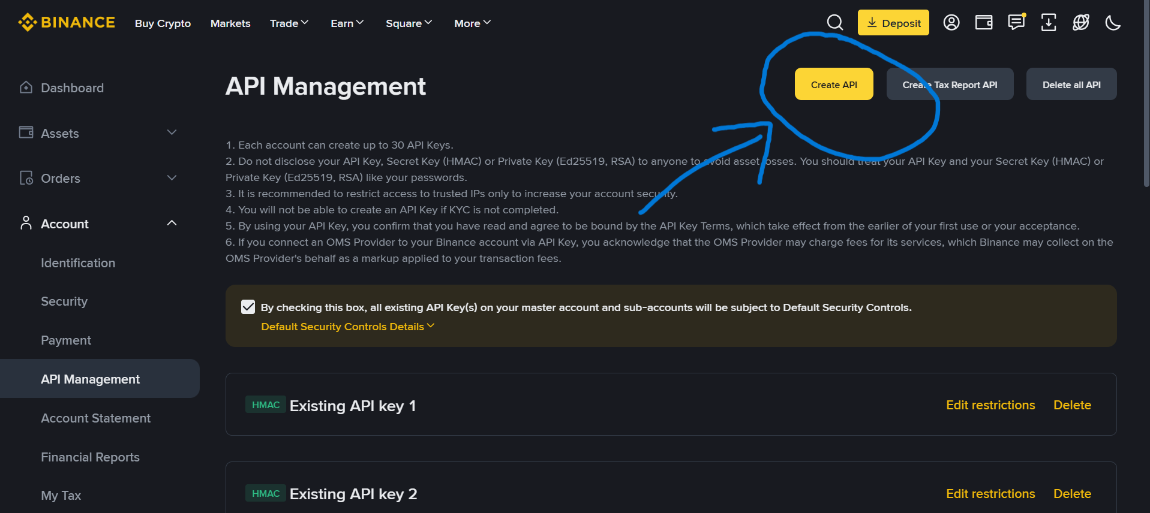Open the More dropdown menu
Viewport: 1150px width, 513px height.
[x=473, y=23]
